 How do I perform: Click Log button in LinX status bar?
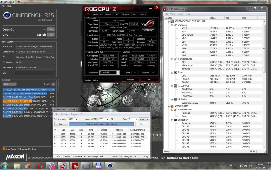pos(147,157)
